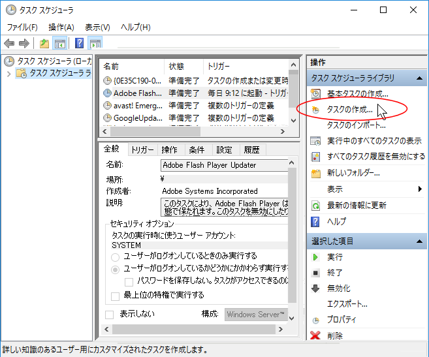The height and width of the screenshot is (357, 429).
Task: Click タスクのインポート... action link
Action: pyautogui.click(x=356, y=125)
